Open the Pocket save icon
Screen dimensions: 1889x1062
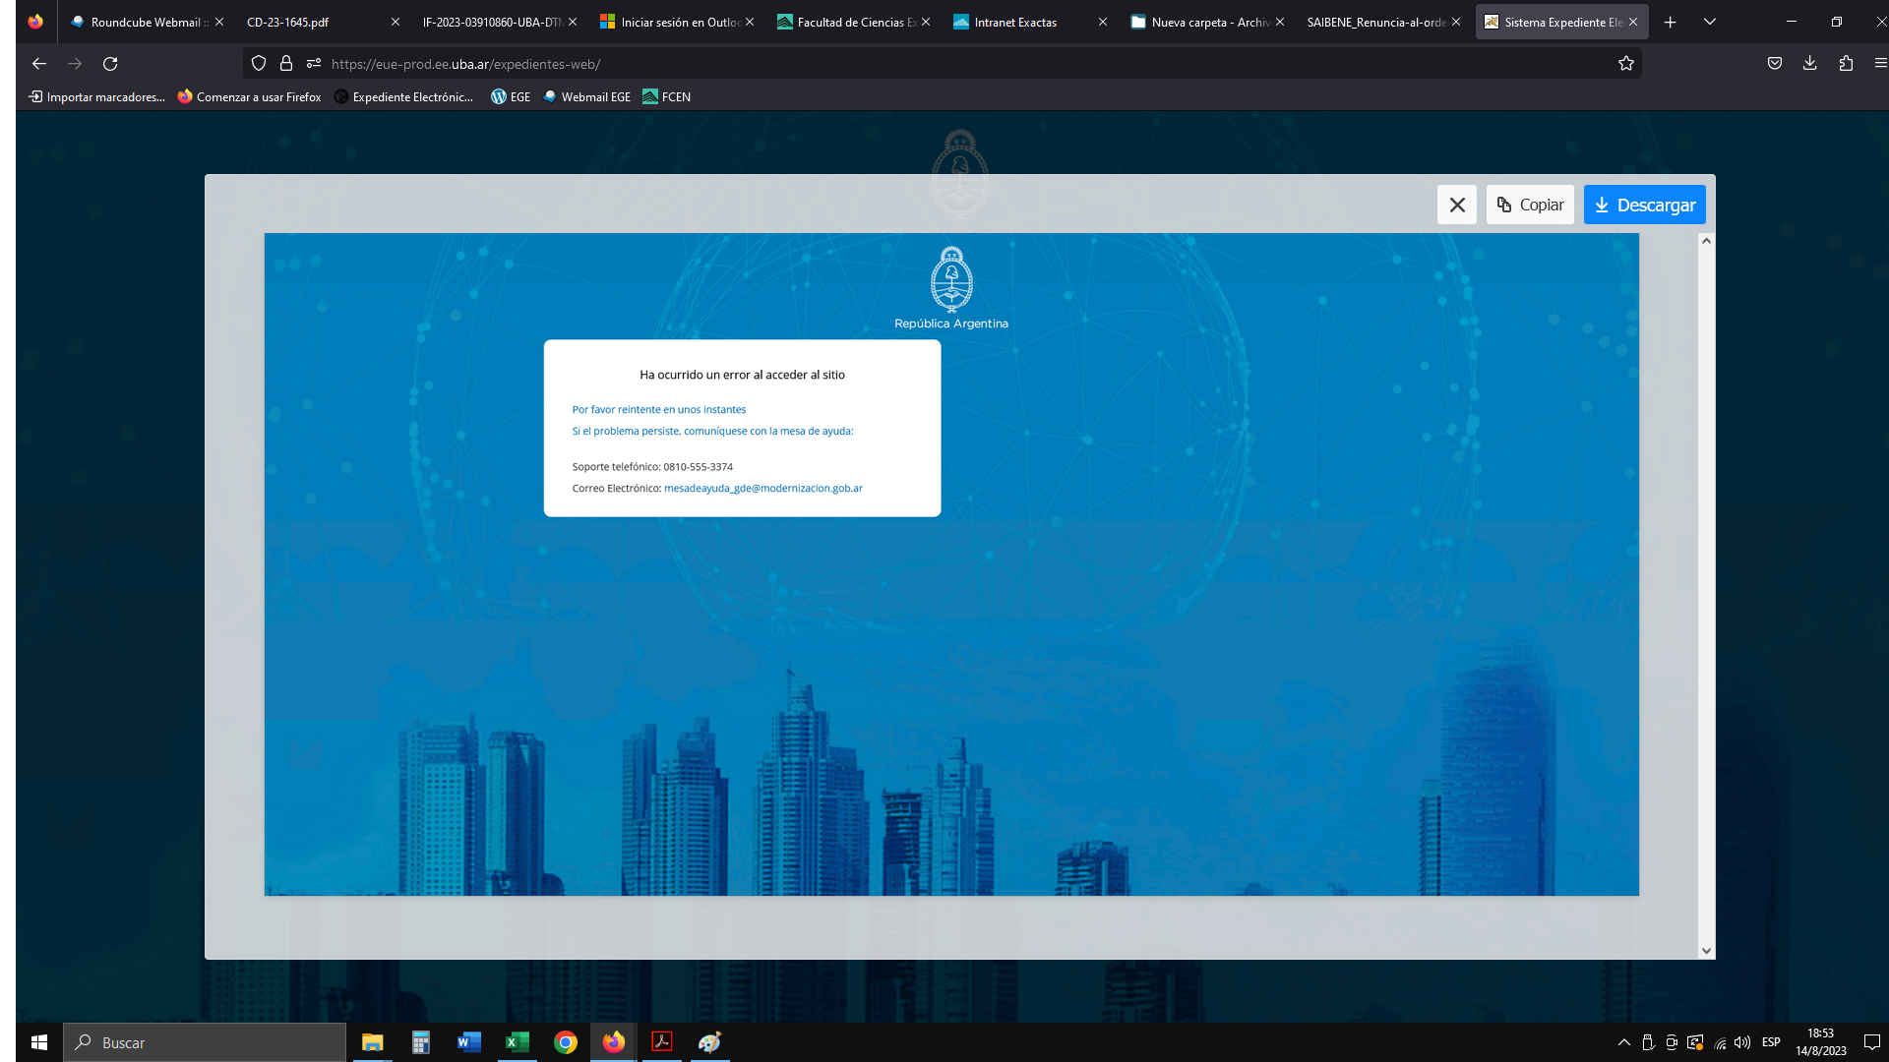pyautogui.click(x=1775, y=63)
